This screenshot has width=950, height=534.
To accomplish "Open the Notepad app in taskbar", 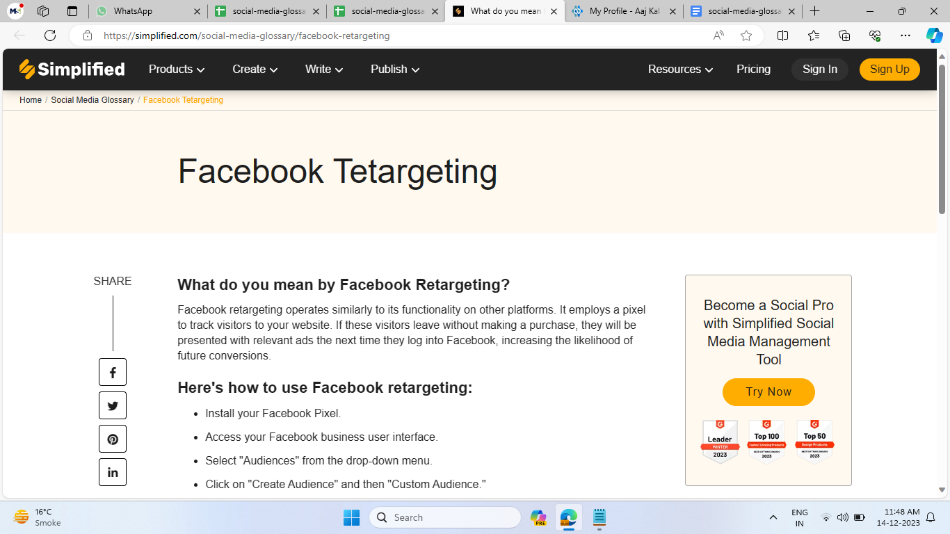I will 599,517.
